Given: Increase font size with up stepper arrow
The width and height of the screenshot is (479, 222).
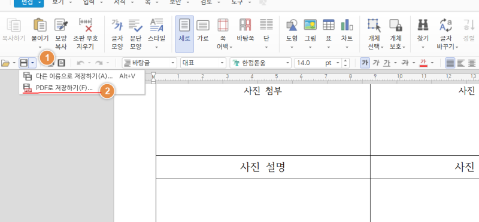Looking at the screenshot, I should point(345,61).
